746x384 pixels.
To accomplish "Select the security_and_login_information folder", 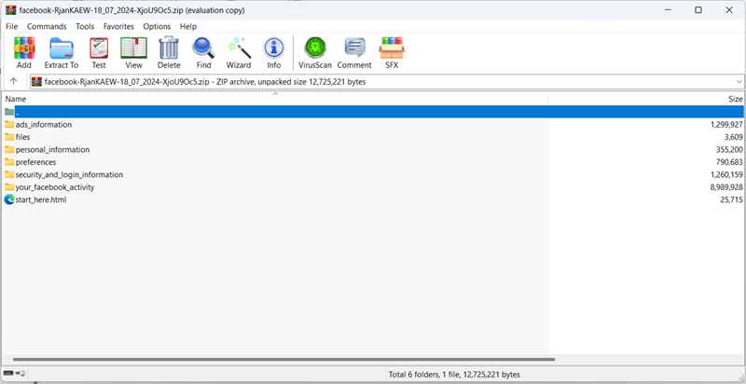I will click(69, 174).
